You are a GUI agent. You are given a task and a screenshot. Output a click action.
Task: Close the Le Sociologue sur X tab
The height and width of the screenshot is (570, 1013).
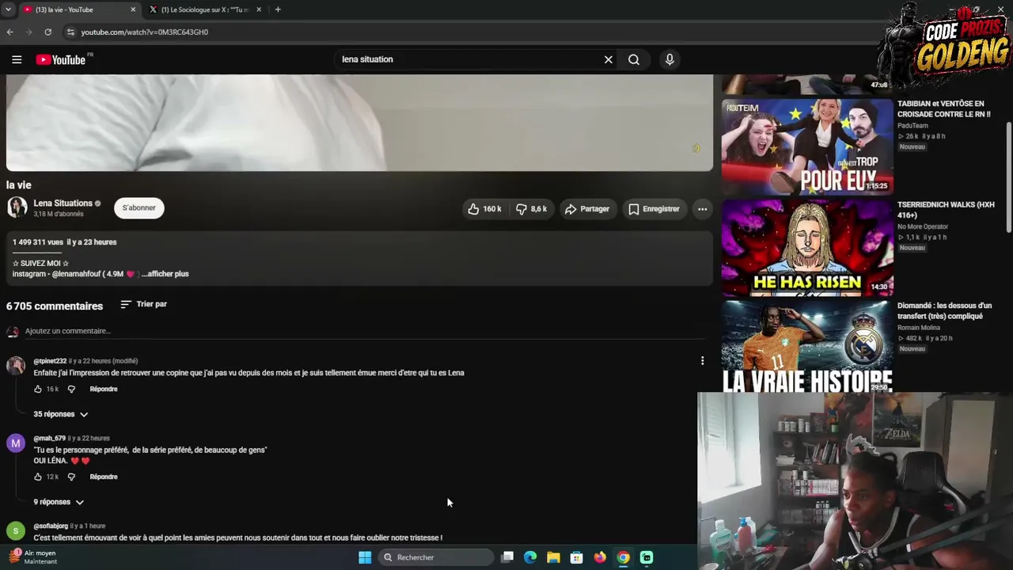tap(259, 9)
